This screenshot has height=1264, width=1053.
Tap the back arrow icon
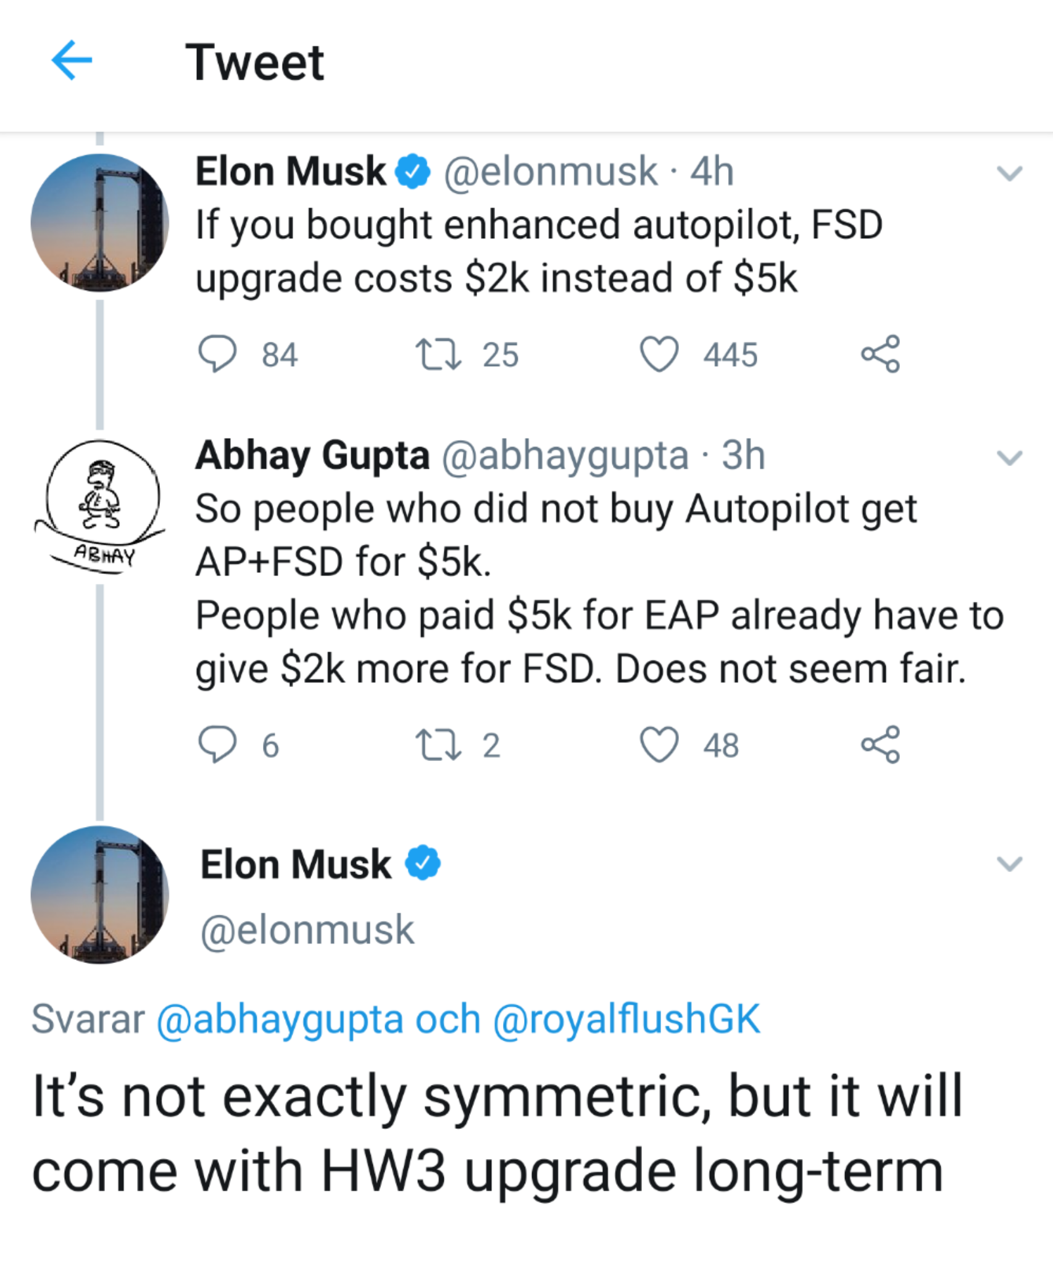tap(72, 60)
